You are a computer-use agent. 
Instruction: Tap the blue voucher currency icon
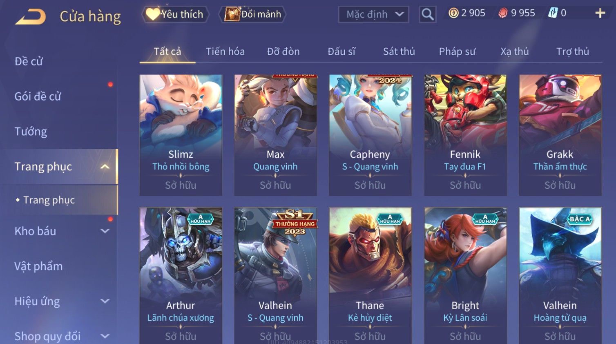click(553, 13)
